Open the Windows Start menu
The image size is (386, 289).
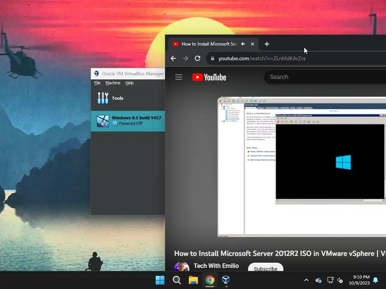click(x=160, y=280)
